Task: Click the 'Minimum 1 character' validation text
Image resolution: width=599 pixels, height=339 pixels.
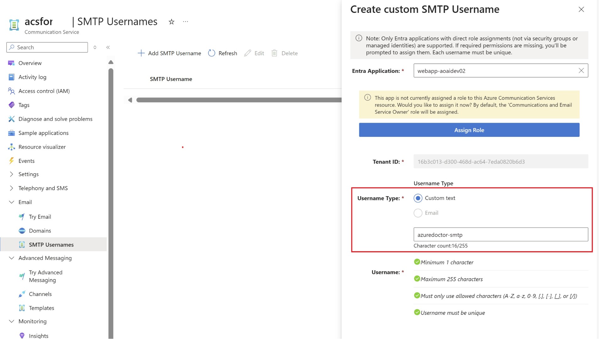Action: [447, 262]
